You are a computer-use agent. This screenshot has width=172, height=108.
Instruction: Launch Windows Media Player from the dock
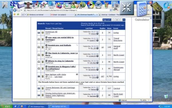[x=91, y=5]
